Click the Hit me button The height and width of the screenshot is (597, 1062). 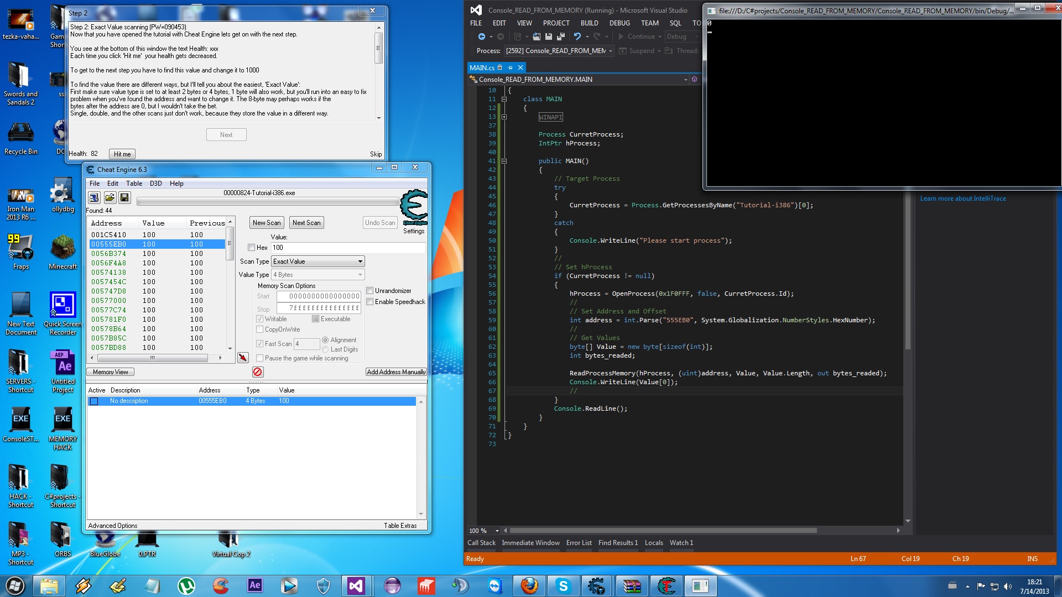122,154
